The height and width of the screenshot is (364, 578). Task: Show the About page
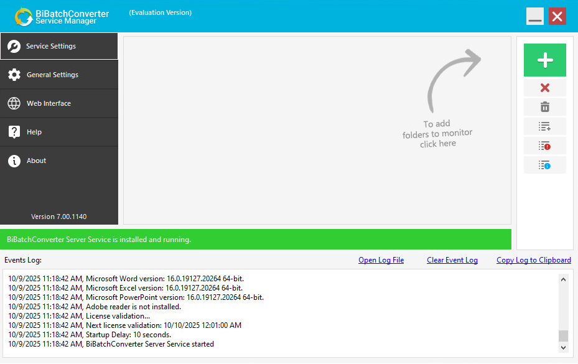pos(59,161)
